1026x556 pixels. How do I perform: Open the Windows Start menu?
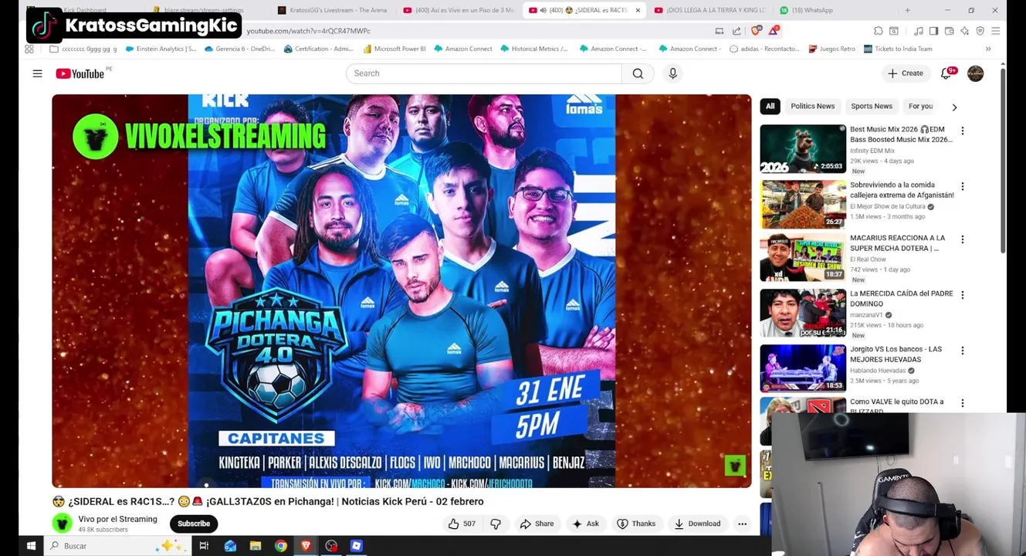[31, 546]
